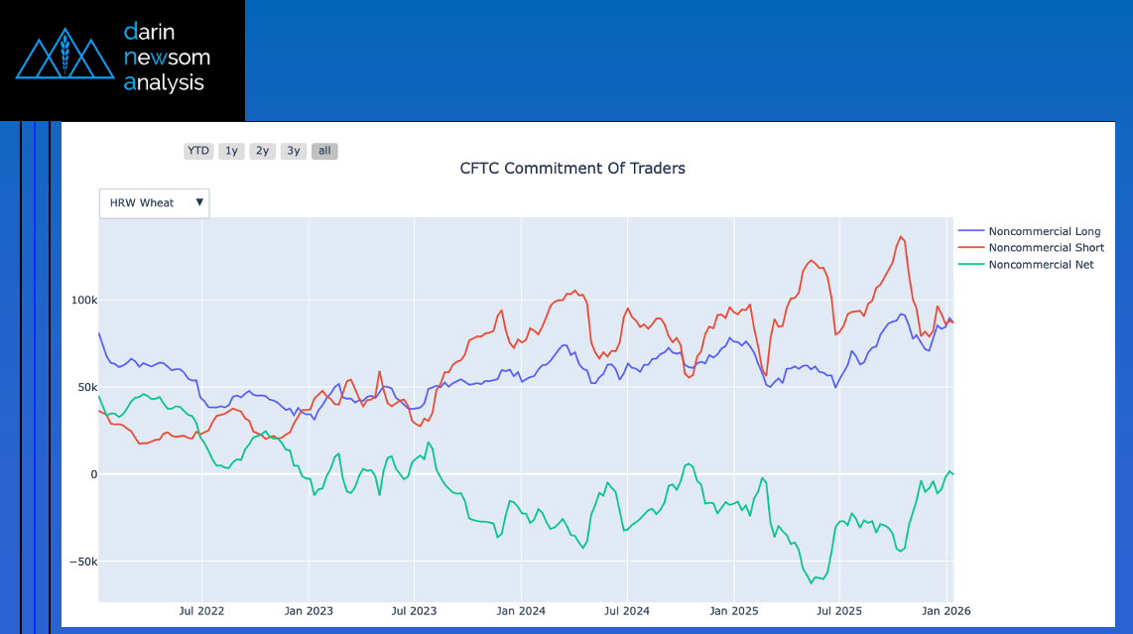This screenshot has height=634, width=1133.
Task: Click the Jan 2026 x-axis label
Action: pos(944,612)
